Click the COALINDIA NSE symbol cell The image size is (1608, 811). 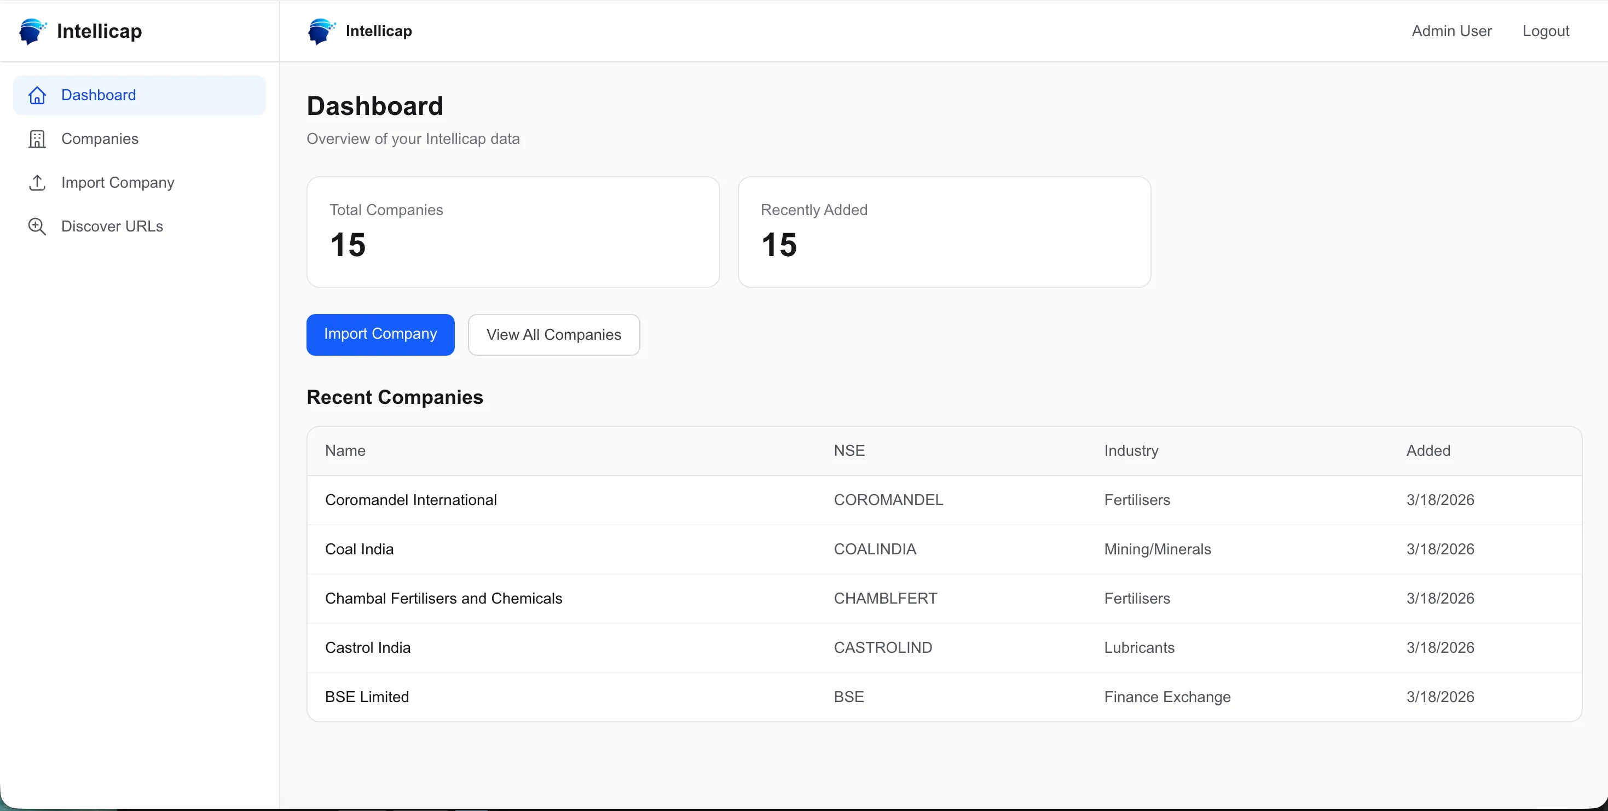(x=875, y=549)
